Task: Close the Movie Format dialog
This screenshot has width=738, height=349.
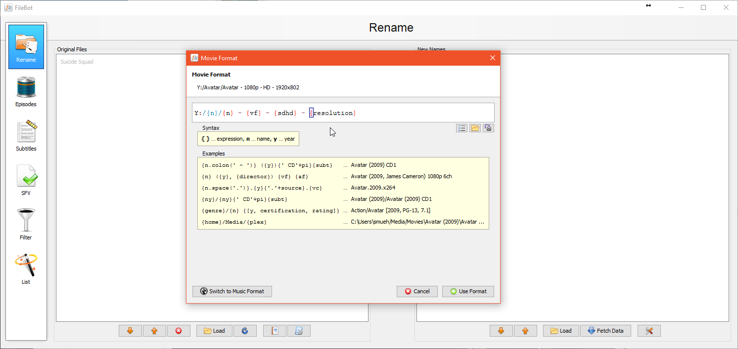Action: (492, 58)
